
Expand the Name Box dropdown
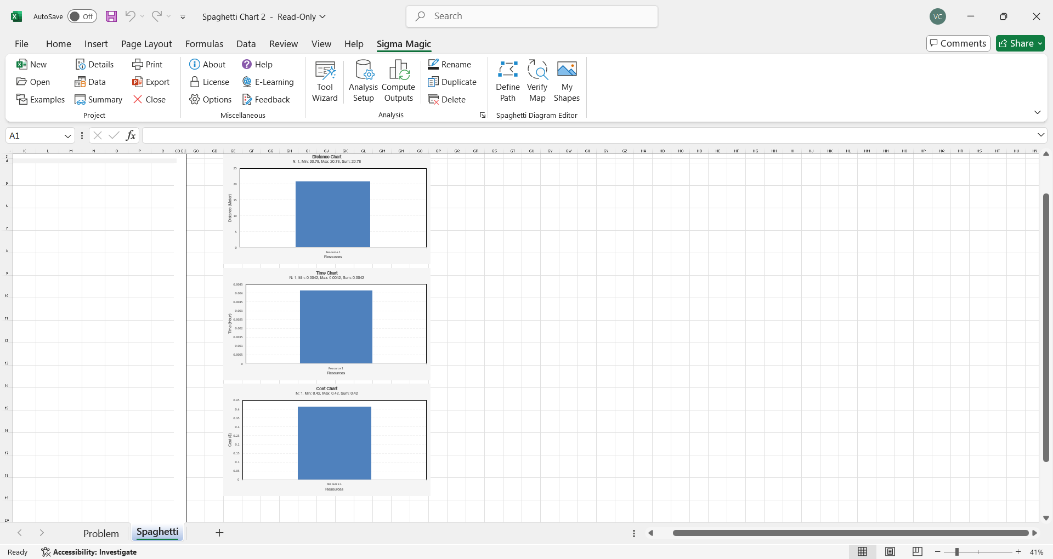pyautogui.click(x=68, y=136)
